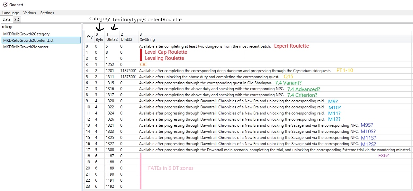The width and height of the screenshot is (413, 191).
Task: Click the Godbert app icon in title bar
Action: [x=5, y=5]
